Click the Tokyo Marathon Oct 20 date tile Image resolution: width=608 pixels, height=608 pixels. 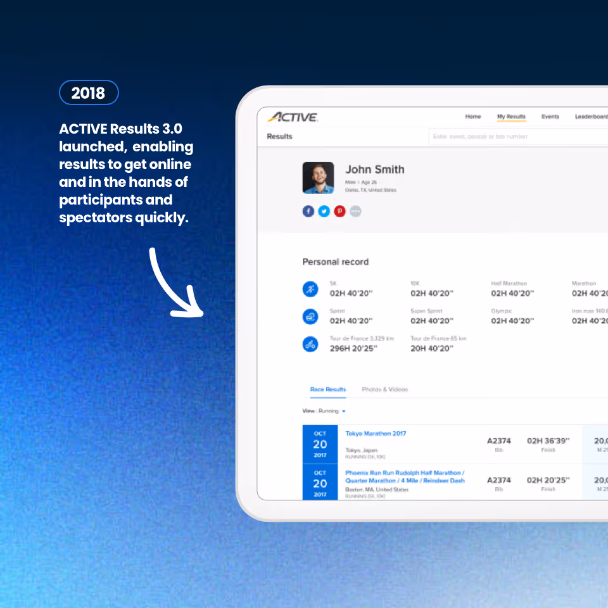click(320, 444)
